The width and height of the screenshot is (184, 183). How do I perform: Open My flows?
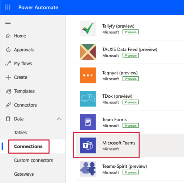point(23,64)
